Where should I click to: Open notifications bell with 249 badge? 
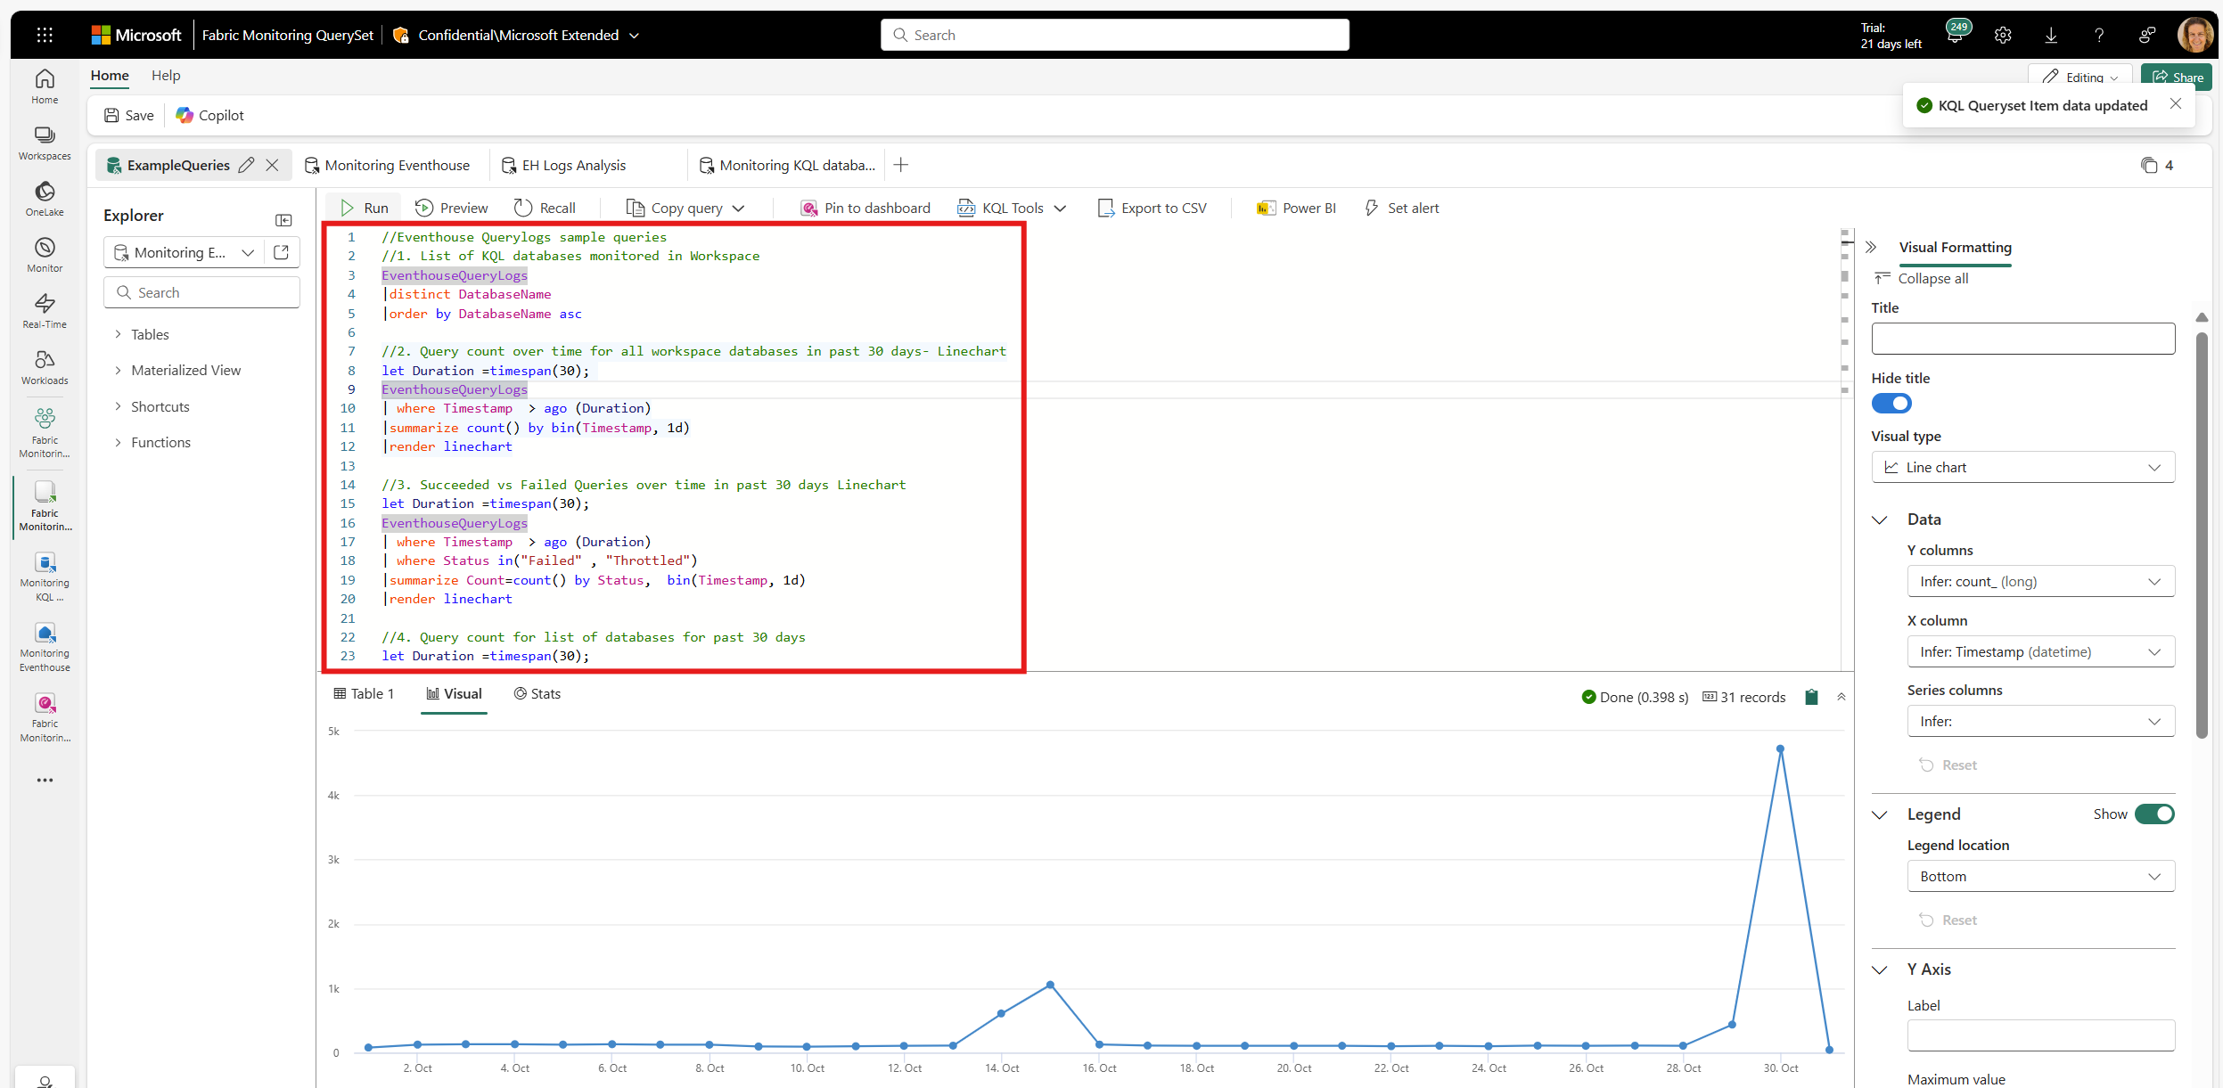[1955, 35]
